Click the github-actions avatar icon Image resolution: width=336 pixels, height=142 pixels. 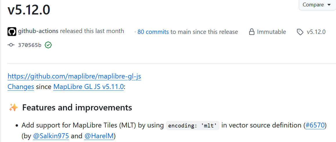click(x=12, y=32)
